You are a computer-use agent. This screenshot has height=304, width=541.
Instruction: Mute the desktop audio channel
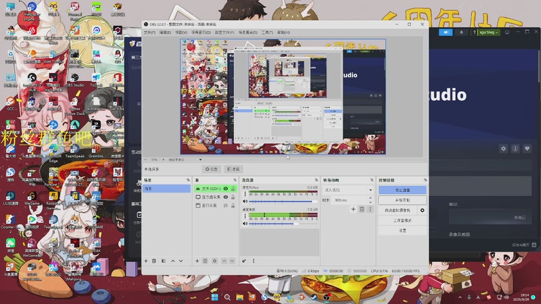click(x=245, y=224)
